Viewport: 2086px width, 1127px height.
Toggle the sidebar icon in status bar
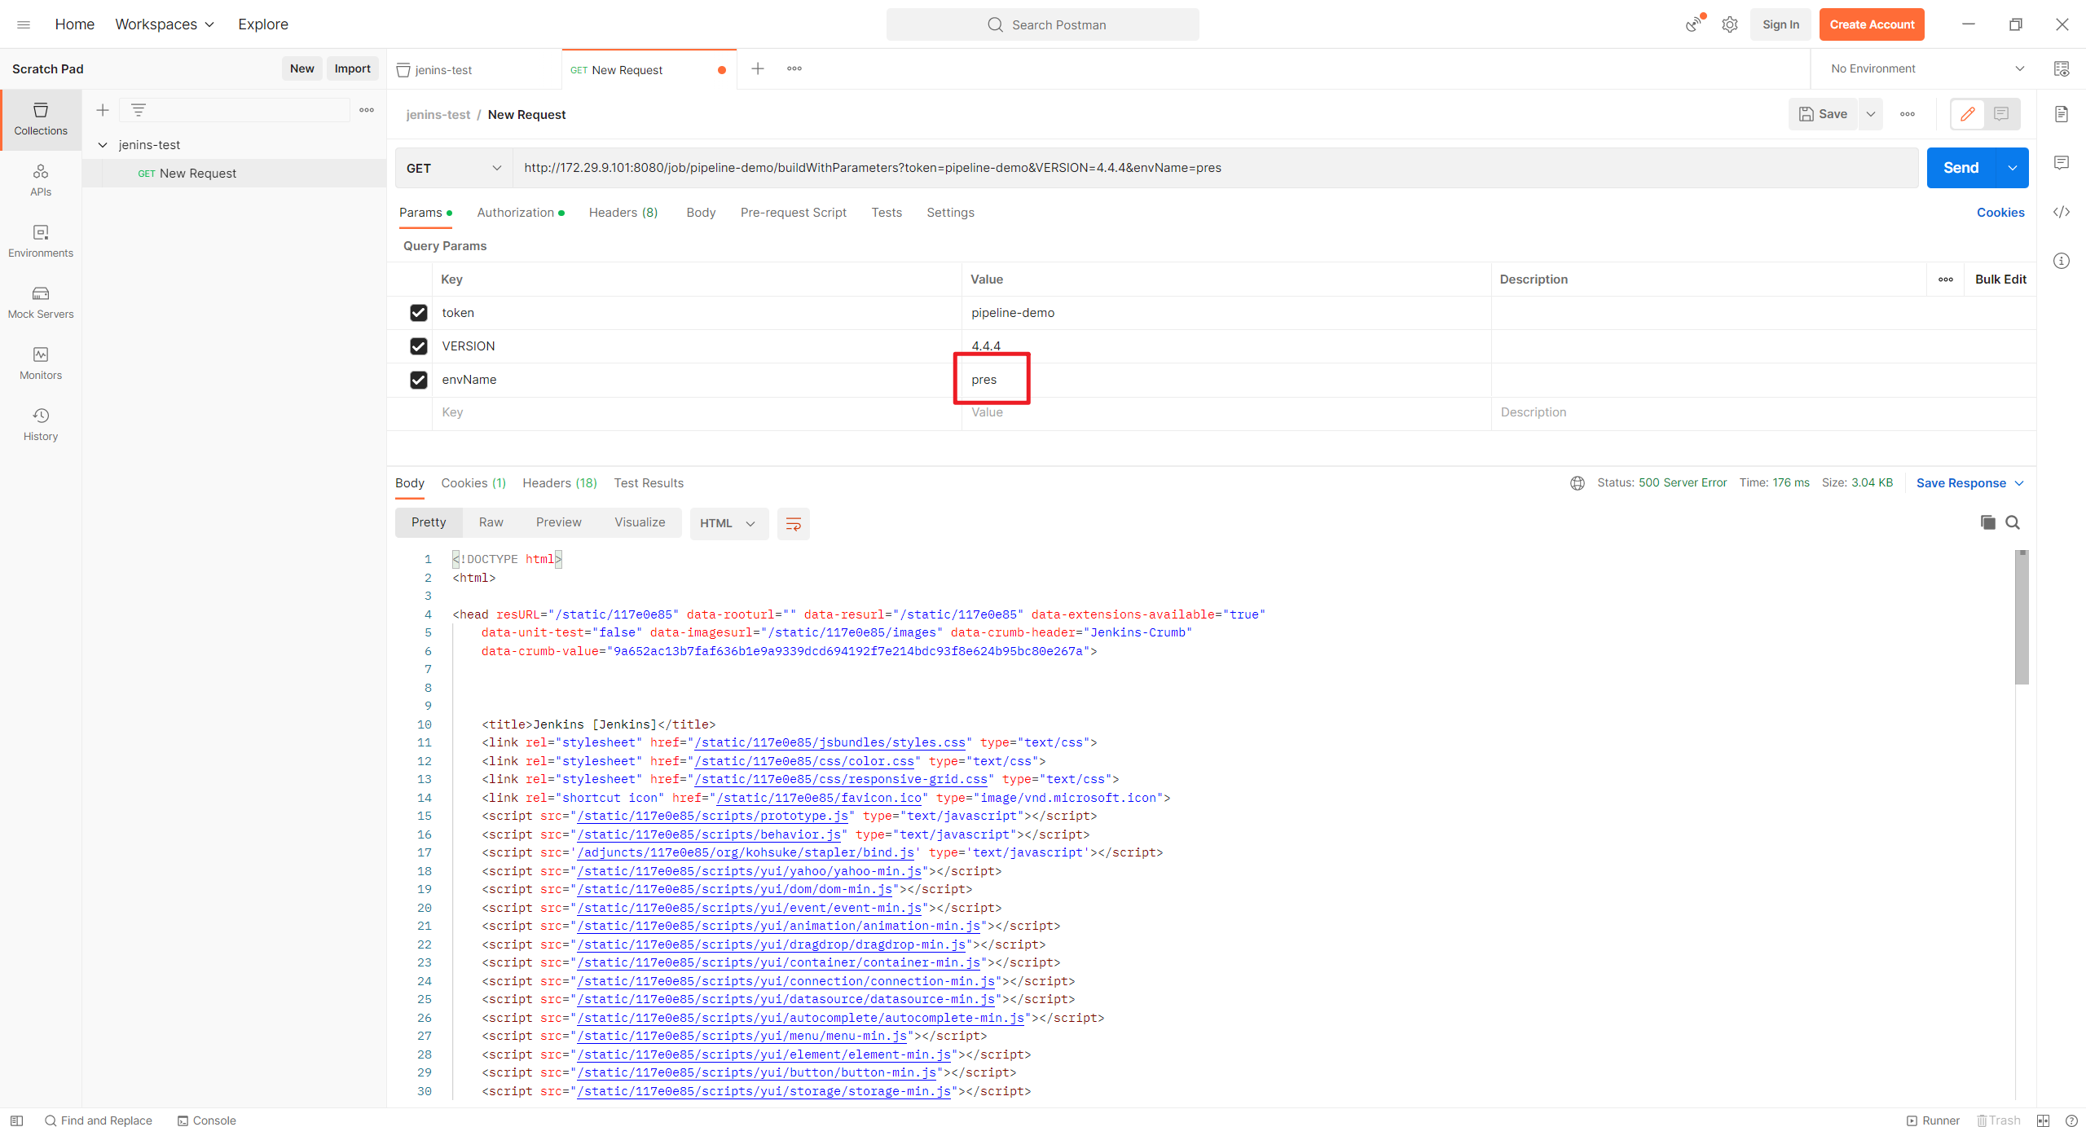(x=16, y=1120)
